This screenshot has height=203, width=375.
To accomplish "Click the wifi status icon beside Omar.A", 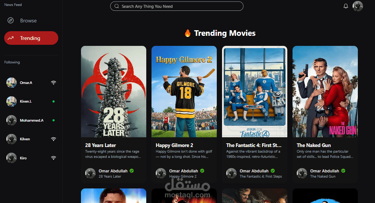I will (x=54, y=83).
